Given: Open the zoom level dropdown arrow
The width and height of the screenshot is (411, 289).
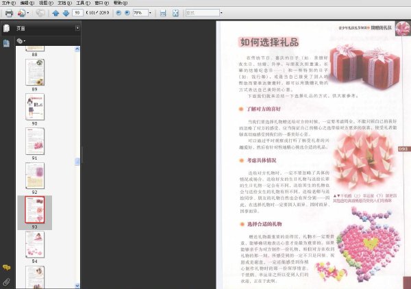Looking at the screenshot, I should (150, 12).
